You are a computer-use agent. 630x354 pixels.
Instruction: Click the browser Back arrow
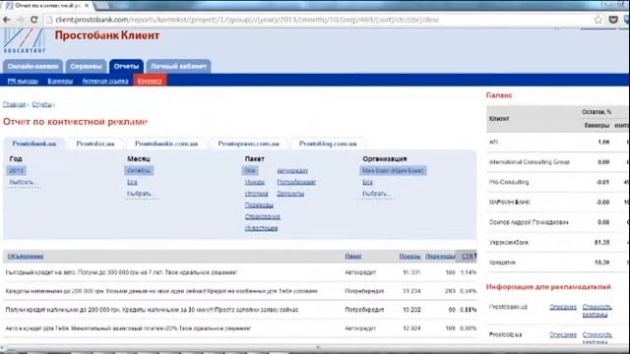pyautogui.click(x=7, y=20)
